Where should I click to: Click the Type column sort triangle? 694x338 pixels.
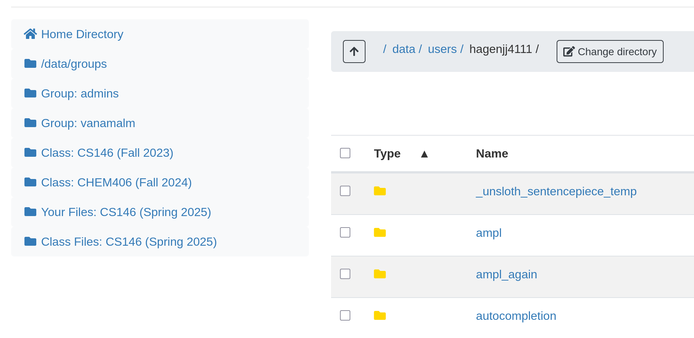[x=424, y=153]
